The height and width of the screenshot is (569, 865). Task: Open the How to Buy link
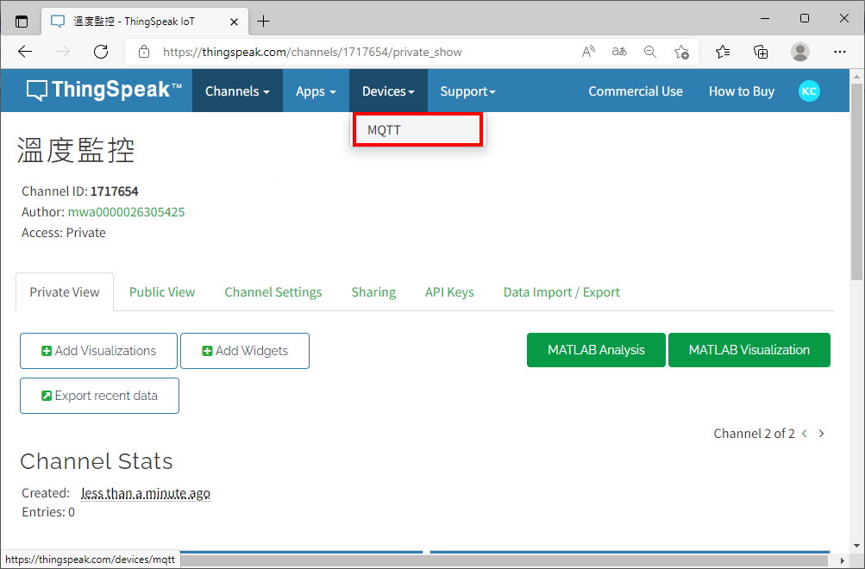point(742,91)
